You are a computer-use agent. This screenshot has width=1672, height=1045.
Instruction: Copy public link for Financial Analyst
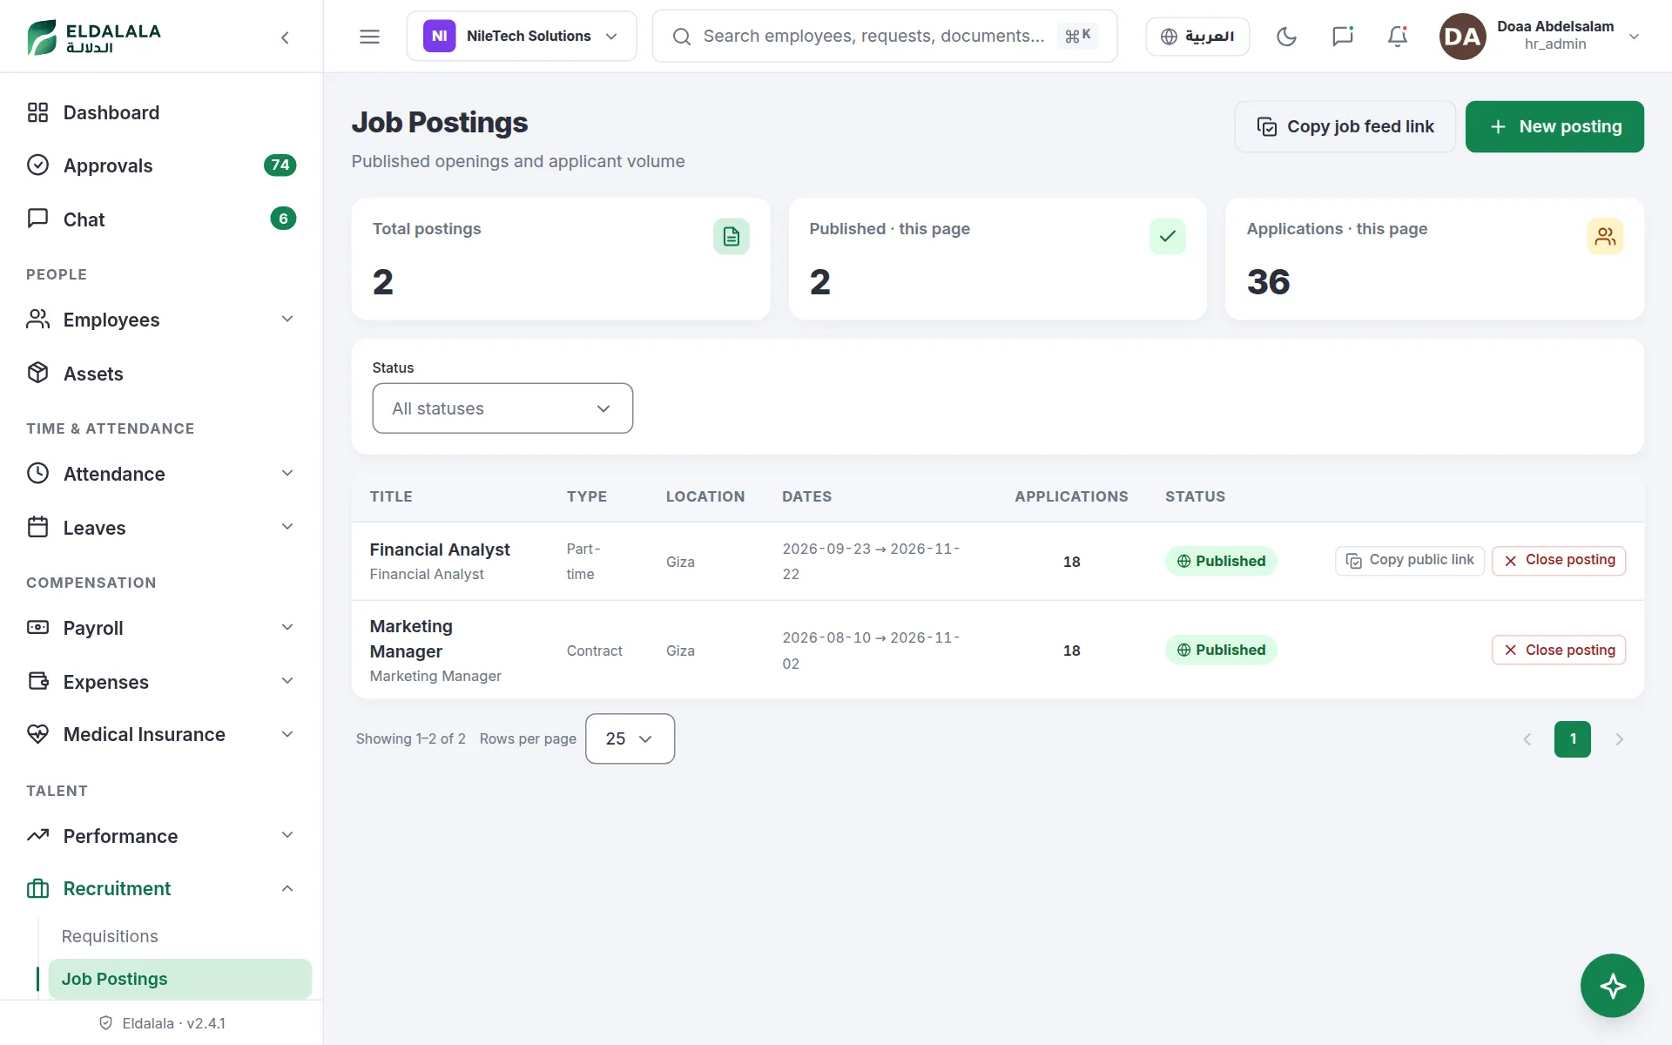(x=1409, y=560)
